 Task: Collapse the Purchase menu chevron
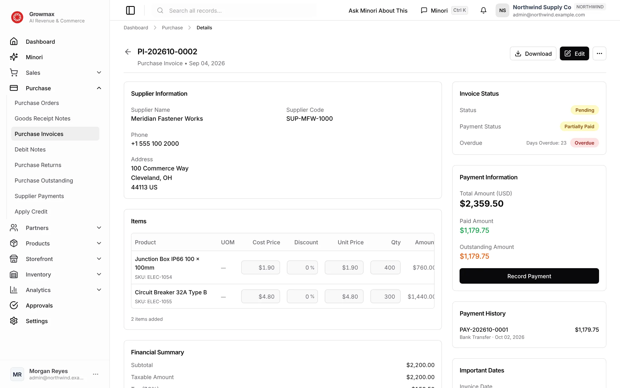click(x=99, y=88)
